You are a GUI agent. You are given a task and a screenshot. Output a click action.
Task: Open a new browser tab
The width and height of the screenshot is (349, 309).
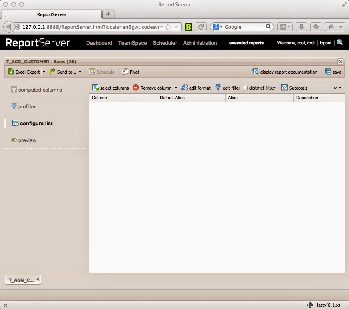(x=108, y=14)
